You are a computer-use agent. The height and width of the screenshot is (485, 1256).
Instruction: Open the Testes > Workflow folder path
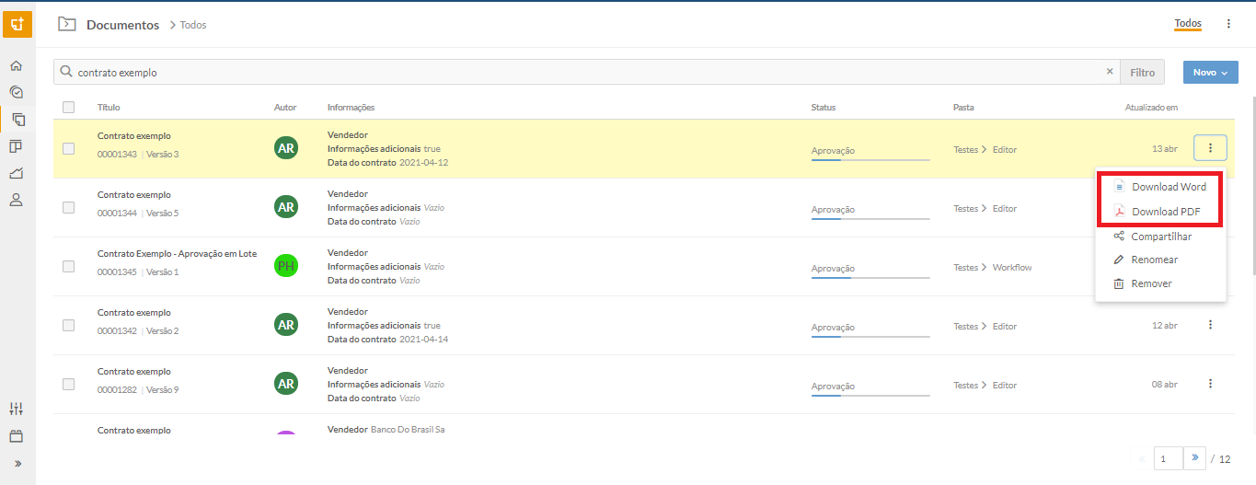[992, 267]
